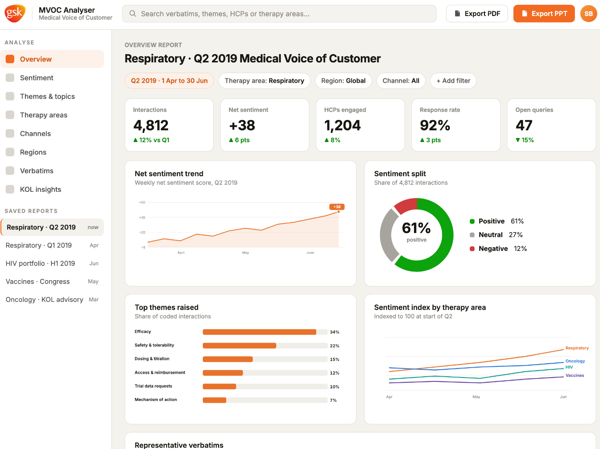Open the Channel: All filter

(x=401, y=81)
